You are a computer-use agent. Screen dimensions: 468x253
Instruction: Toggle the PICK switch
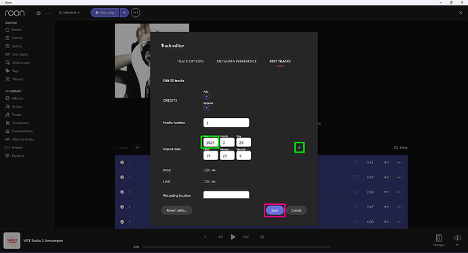207,170
